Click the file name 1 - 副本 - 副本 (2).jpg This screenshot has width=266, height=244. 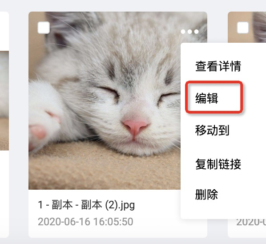(x=86, y=205)
